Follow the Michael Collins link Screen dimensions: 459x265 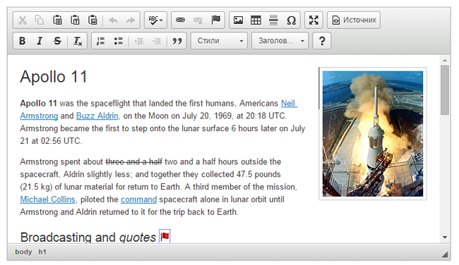[x=48, y=199]
